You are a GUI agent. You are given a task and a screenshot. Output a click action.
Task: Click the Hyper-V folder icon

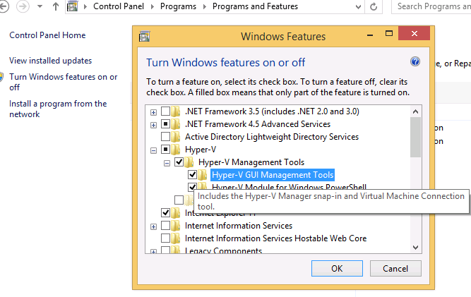(x=176, y=150)
